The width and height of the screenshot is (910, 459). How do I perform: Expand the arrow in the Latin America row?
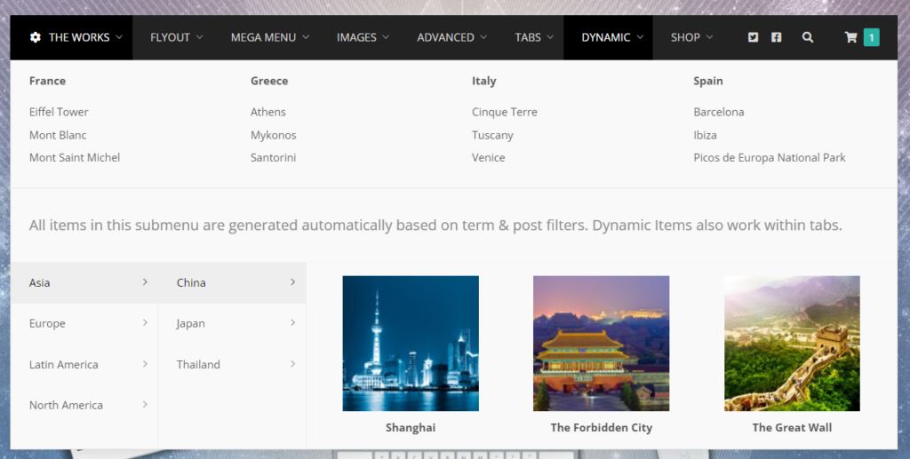point(145,364)
